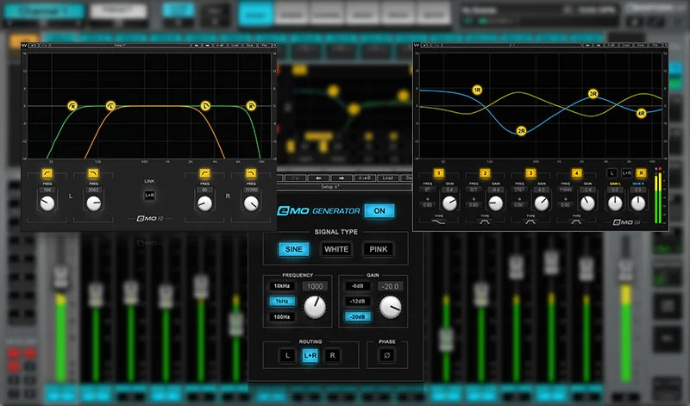Set generator gain to -20dB preset
690x406 pixels.
coord(357,316)
